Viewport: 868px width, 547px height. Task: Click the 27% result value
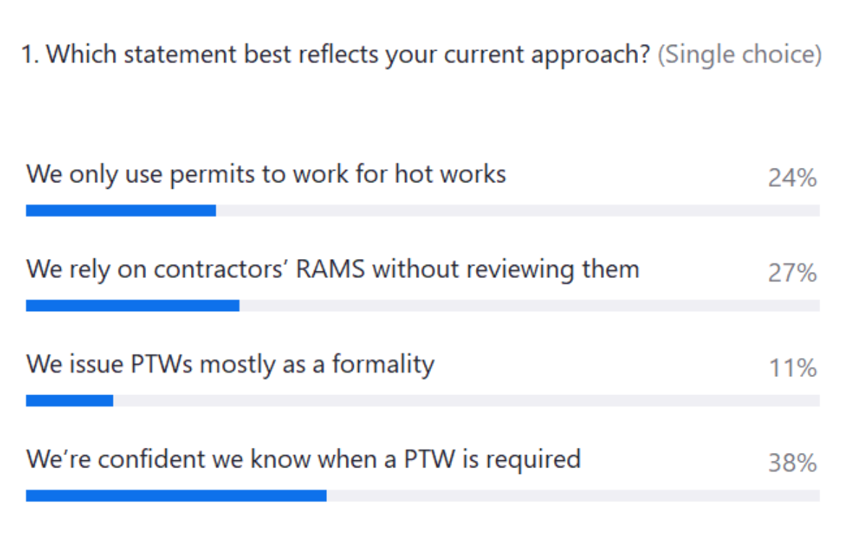[792, 273]
